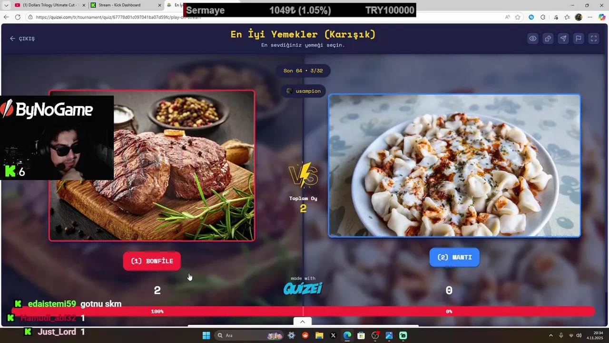Screen dimensions: 609x343
Task: Open the Windows Start menu
Action: coord(206,335)
